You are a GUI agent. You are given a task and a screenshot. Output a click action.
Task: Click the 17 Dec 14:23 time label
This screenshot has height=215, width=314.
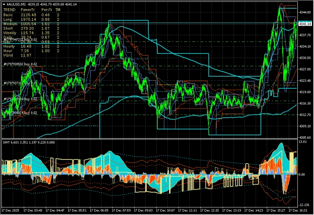click(252, 210)
